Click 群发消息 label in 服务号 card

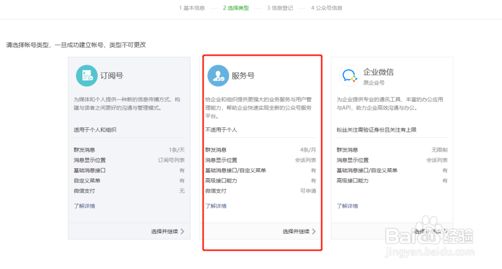216,150
